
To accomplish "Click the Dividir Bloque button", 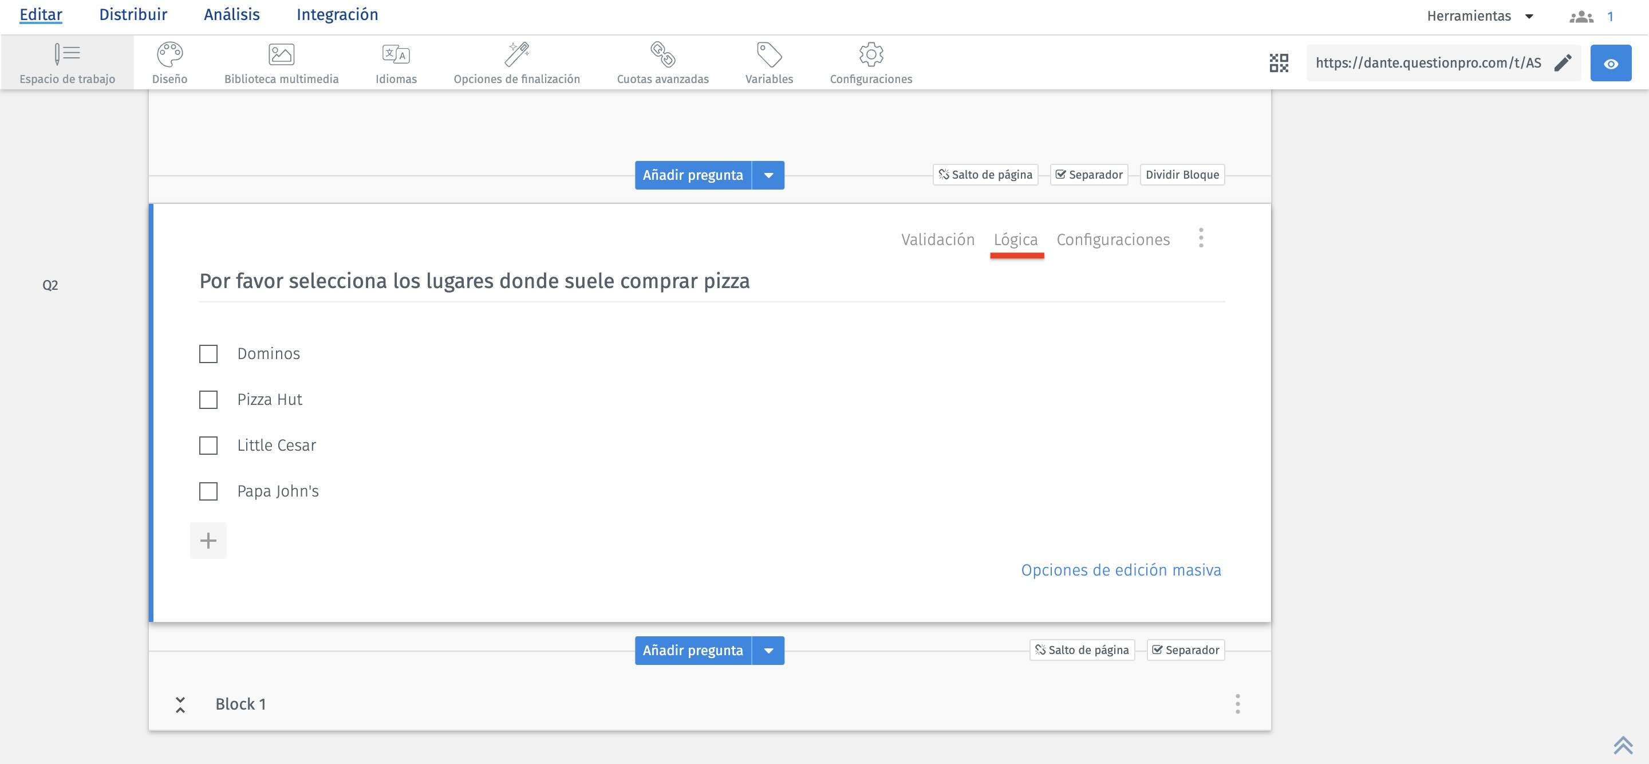I will [x=1182, y=174].
